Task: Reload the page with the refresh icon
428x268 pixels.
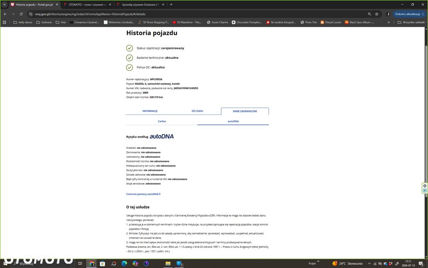Action: (21, 14)
